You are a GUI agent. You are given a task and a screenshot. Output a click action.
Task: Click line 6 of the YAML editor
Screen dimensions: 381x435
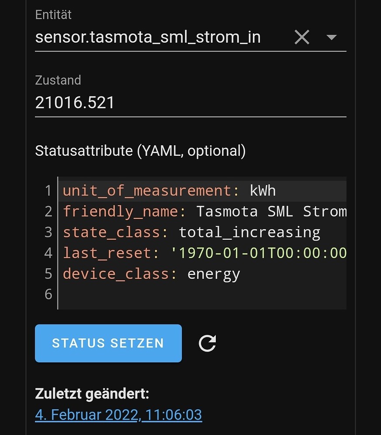tap(174, 294)
